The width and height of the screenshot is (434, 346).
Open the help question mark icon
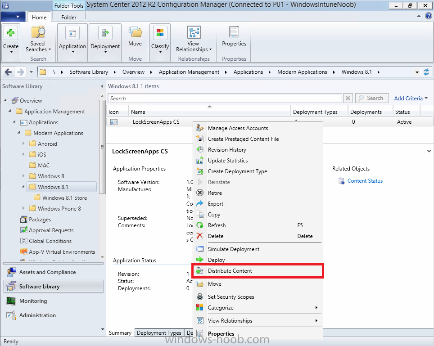pyautogui.click(x=428, y=16)
